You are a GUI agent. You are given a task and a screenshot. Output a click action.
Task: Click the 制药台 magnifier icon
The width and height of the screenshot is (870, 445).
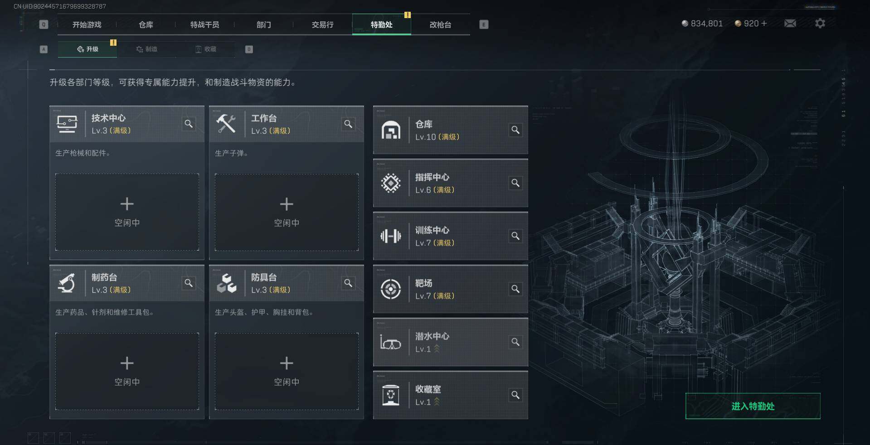[189, 283]
